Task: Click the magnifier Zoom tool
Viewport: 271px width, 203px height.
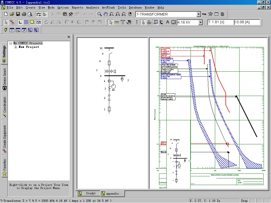Action: (x=100, y=14)
